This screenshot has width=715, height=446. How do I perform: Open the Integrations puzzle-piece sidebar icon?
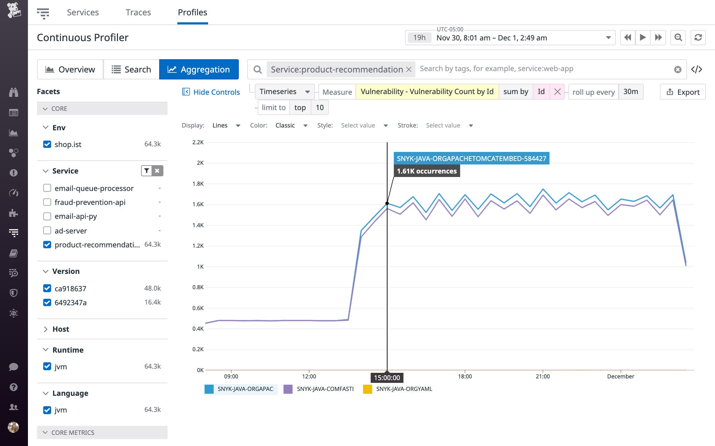click(14, 213)
